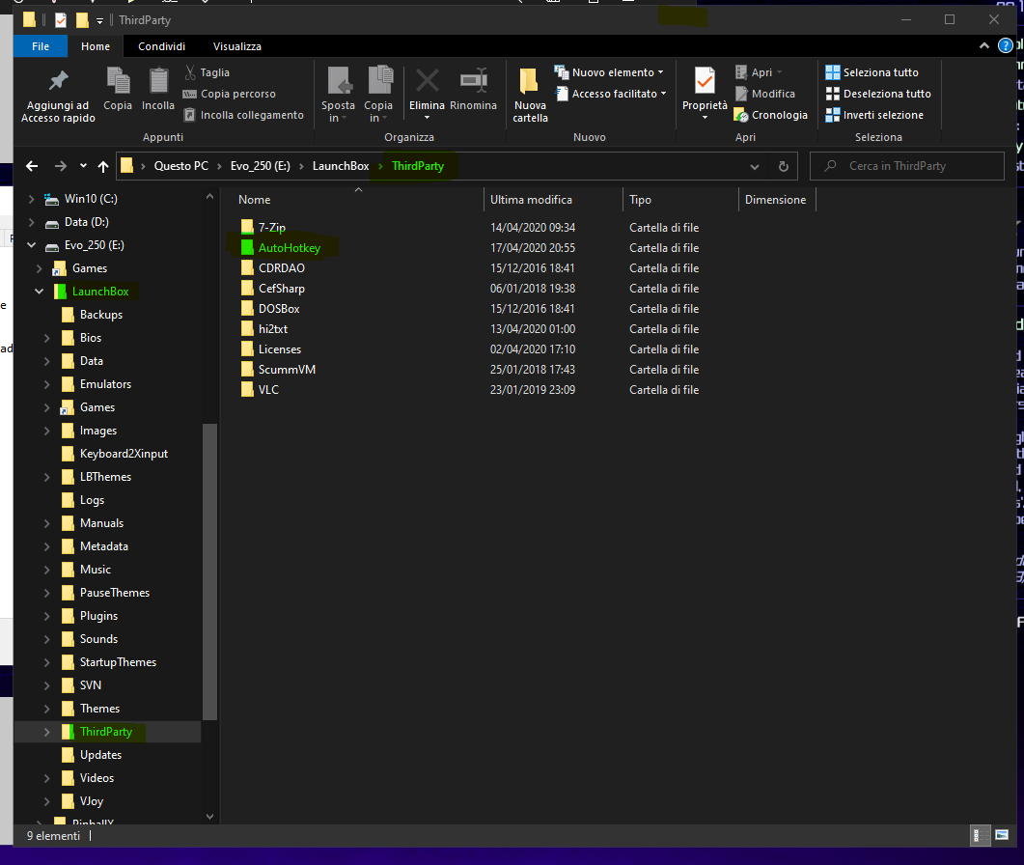Open Cronologia file history
The height and width of the screenshot is (865, 1024).
tap(770, 115)
